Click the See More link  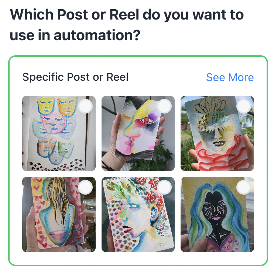[230, 77]
